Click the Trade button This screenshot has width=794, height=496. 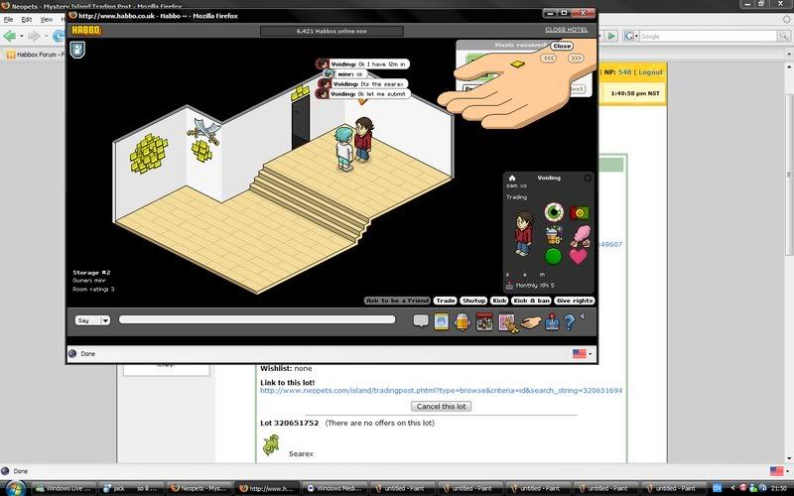coord(445,300)
